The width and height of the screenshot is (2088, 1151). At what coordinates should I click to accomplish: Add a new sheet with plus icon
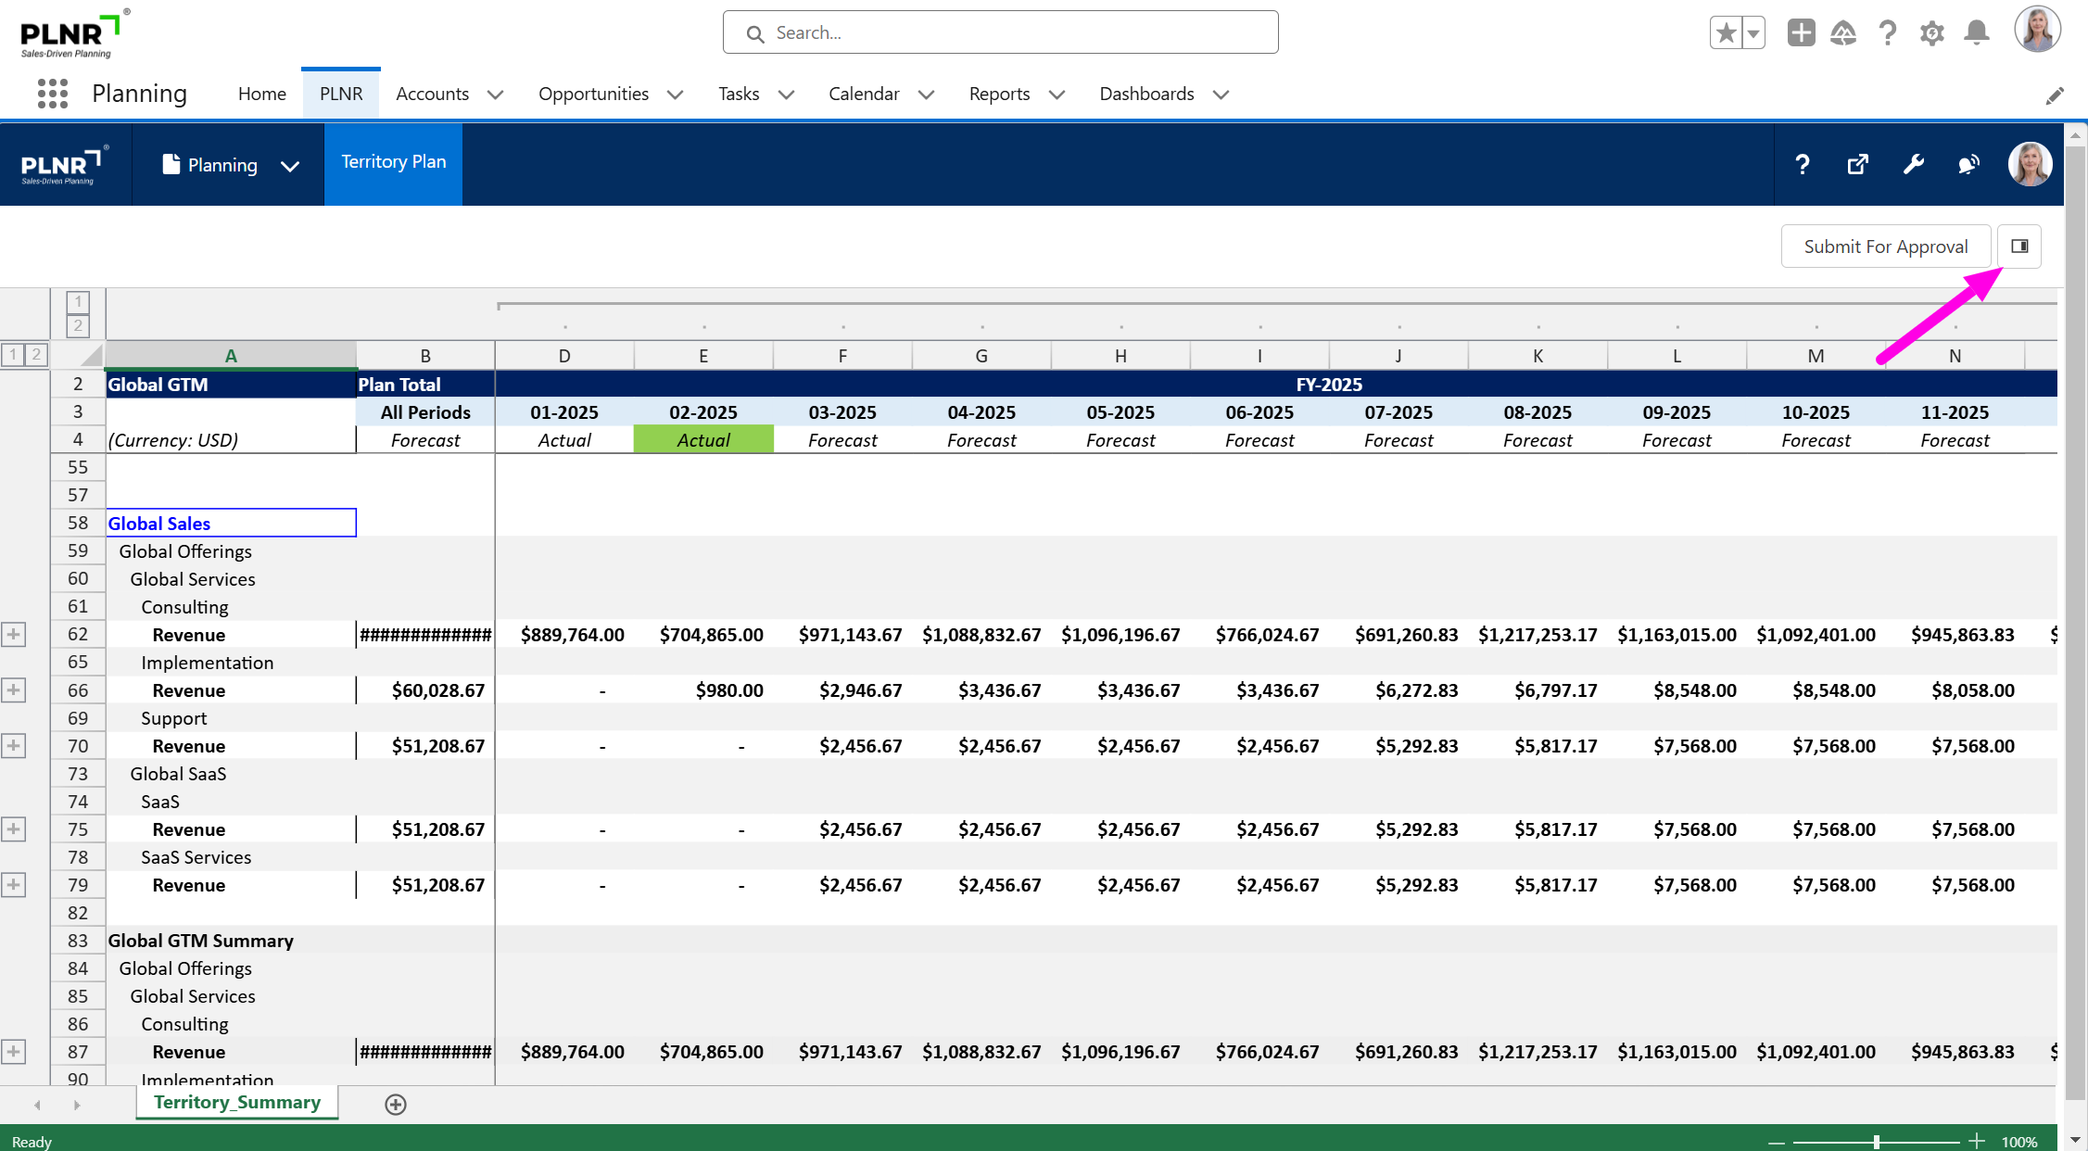pyautogui.click(x=396, y=1104)
